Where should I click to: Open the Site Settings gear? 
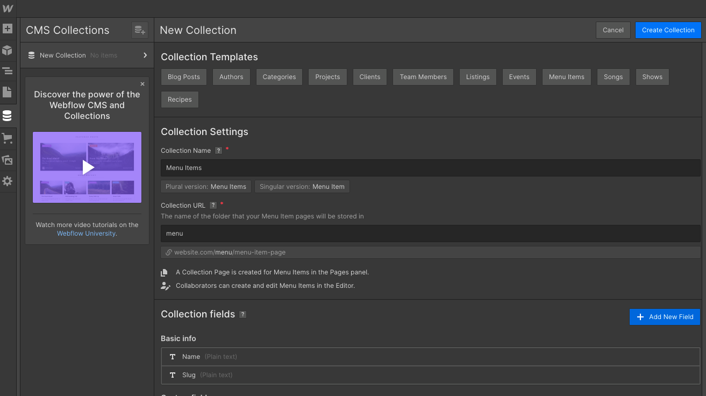click(8, 181)
